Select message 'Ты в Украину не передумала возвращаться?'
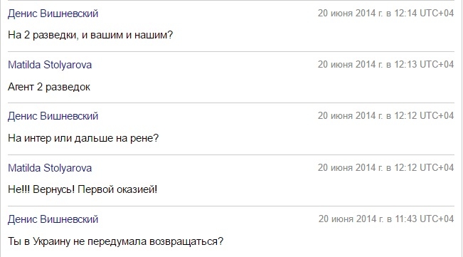Image resolution: width=463 pixels, height=257 pixels. (x=115, y=241)
